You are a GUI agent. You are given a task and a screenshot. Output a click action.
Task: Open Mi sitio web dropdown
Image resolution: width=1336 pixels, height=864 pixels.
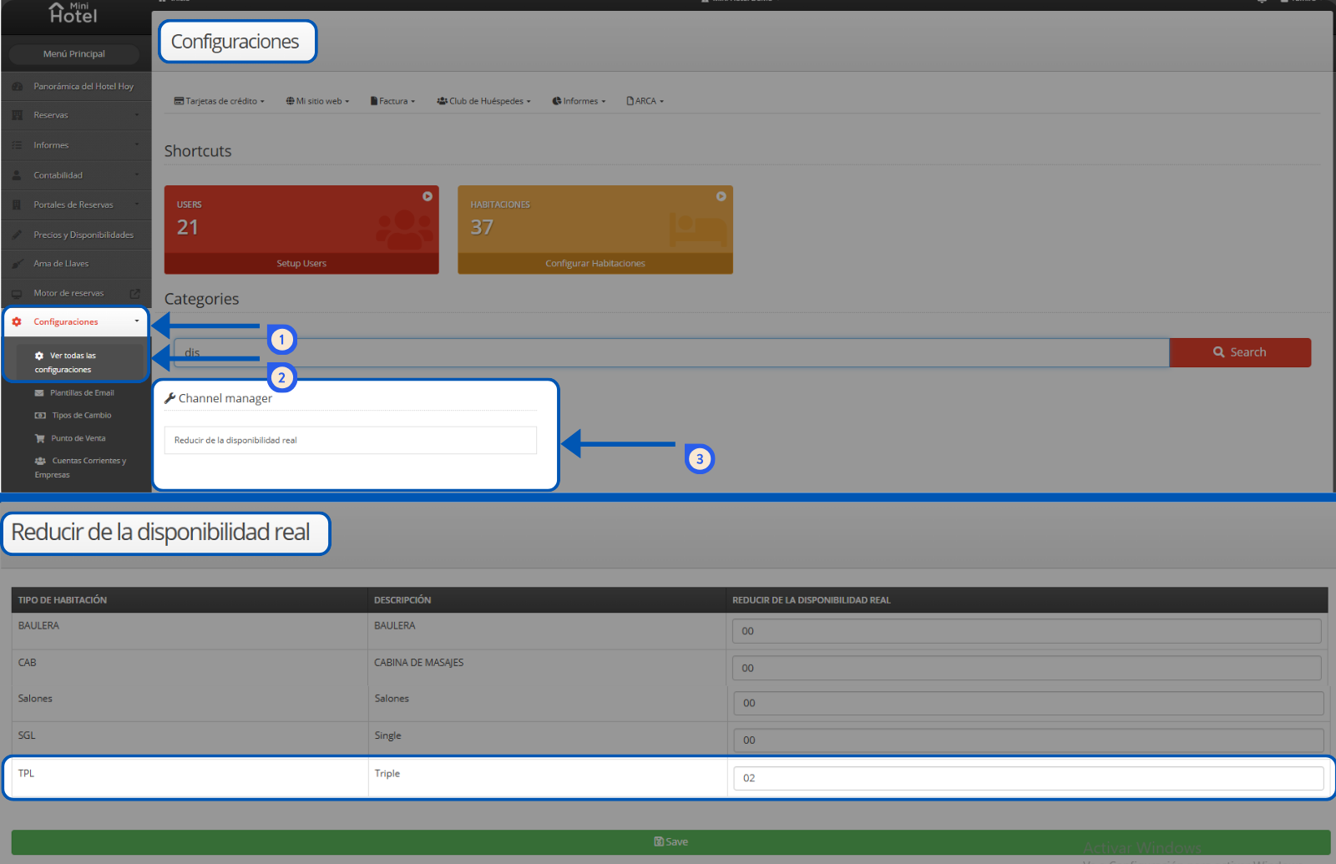317,101
